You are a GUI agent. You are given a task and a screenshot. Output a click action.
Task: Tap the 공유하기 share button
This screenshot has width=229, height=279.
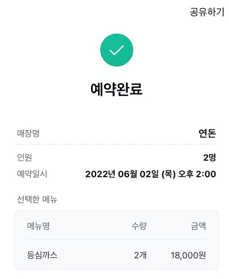point(207,12)
